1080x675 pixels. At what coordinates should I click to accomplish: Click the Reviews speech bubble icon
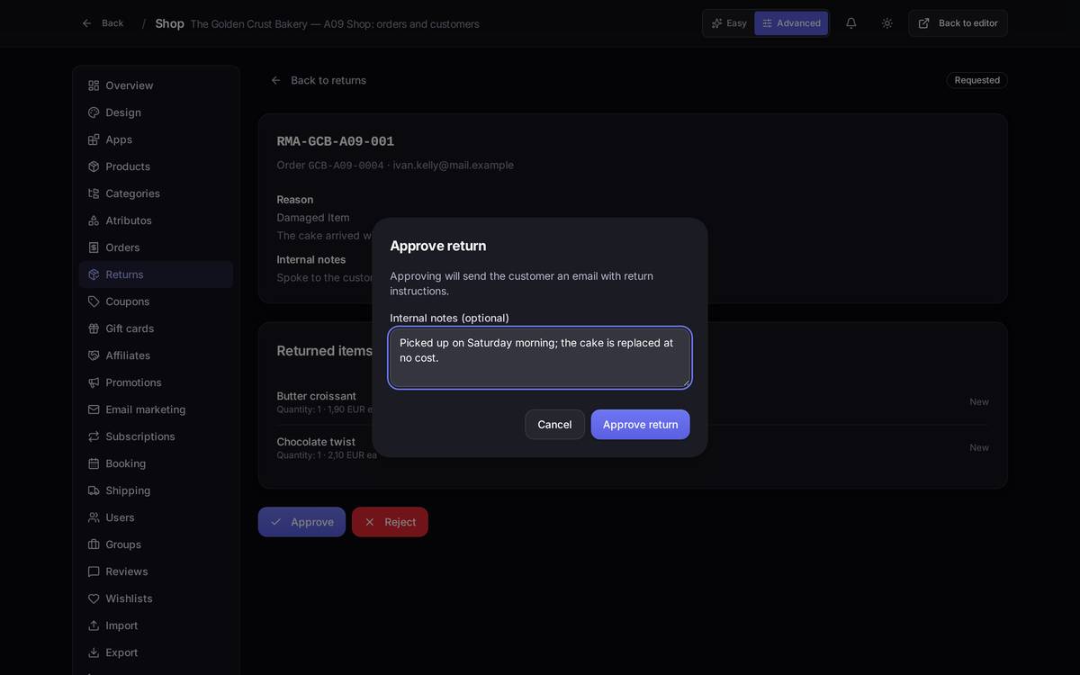(94, 571)
